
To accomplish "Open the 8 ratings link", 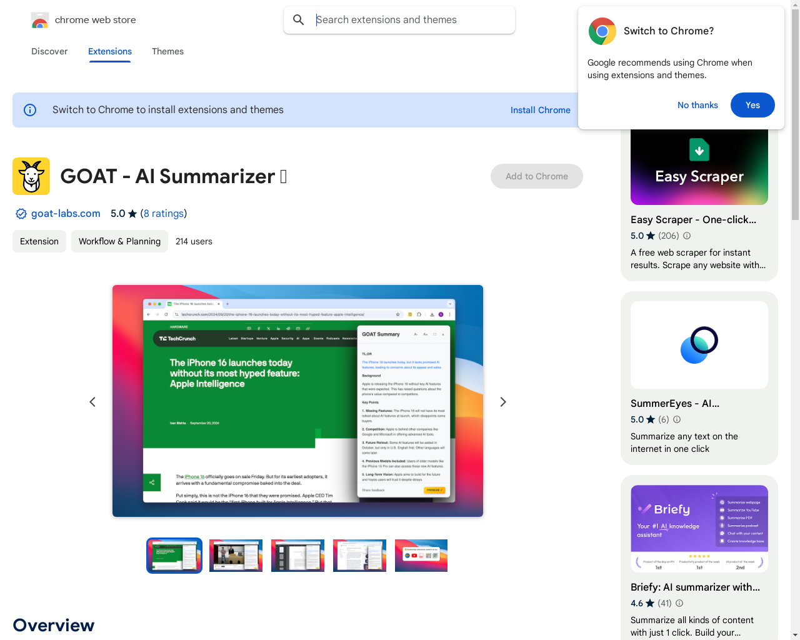I will (164, 214).
